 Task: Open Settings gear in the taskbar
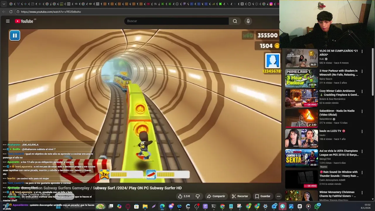(265, 207)
